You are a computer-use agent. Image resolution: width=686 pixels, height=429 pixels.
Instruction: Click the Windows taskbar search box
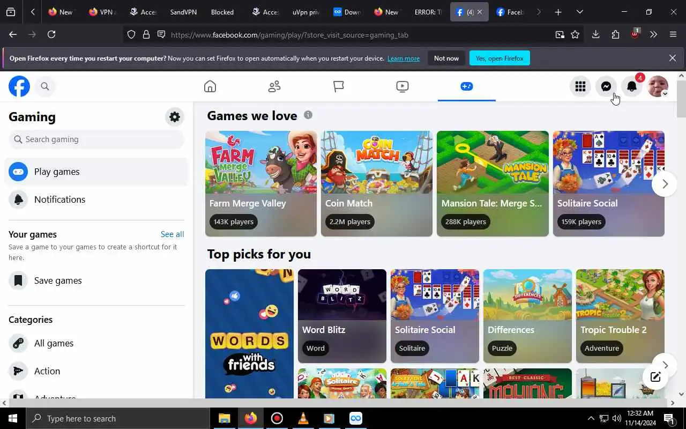(118, 418)
